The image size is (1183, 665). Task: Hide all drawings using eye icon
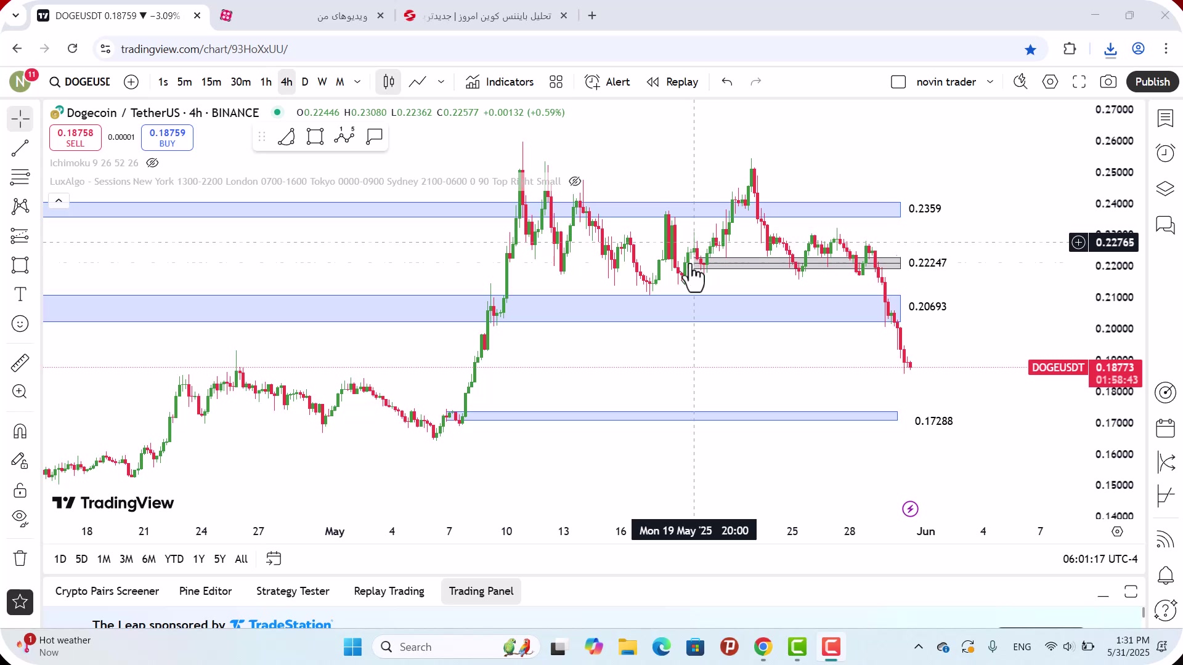click(20, 519)
